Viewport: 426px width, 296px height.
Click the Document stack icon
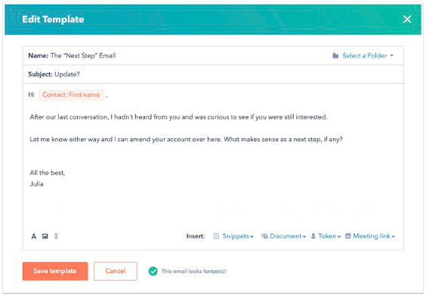click(x=264, y=236)
